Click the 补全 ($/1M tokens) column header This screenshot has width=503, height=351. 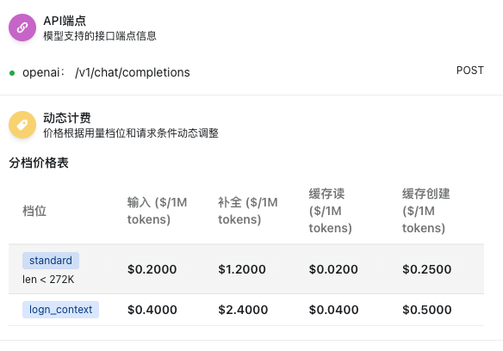(x=248, y=211)
